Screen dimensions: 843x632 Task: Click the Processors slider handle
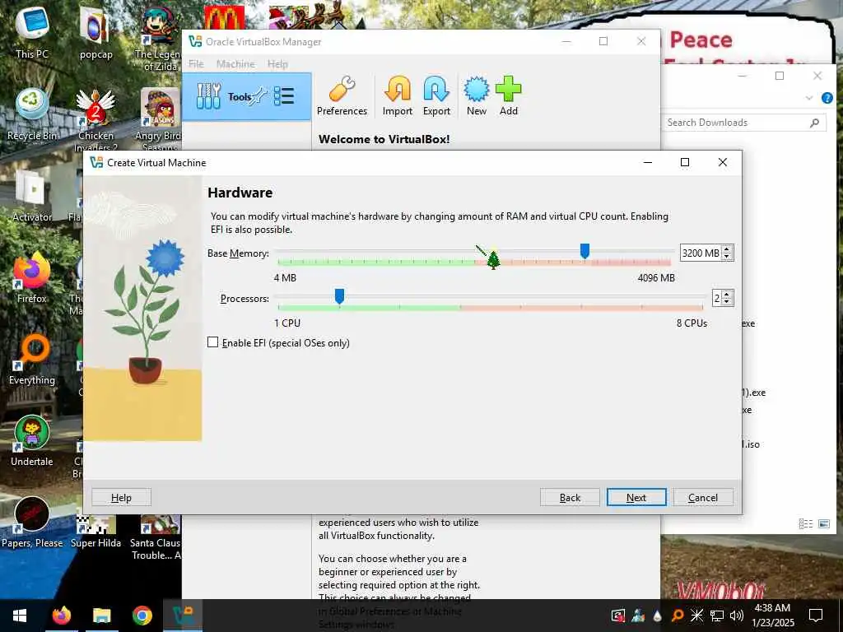339,296
